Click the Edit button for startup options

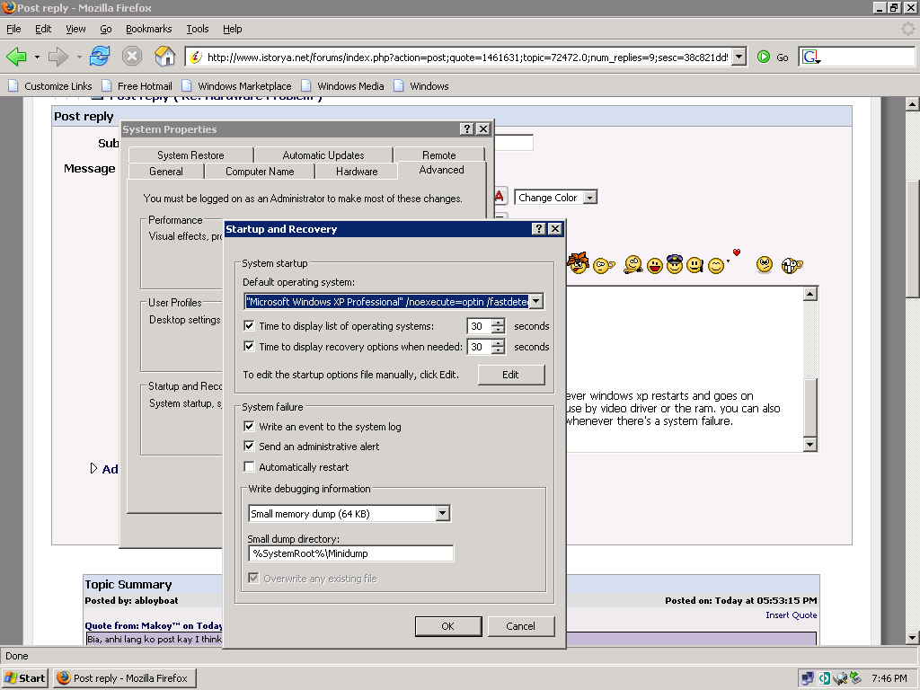pyautogui.click(x=510, y=375)
